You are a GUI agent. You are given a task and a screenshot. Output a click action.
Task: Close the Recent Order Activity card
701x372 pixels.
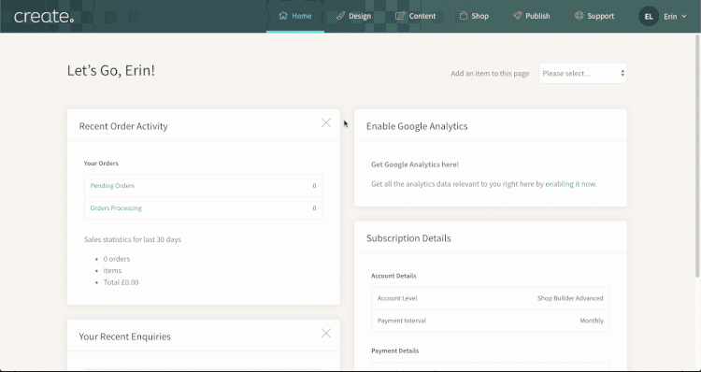(326, 122)
